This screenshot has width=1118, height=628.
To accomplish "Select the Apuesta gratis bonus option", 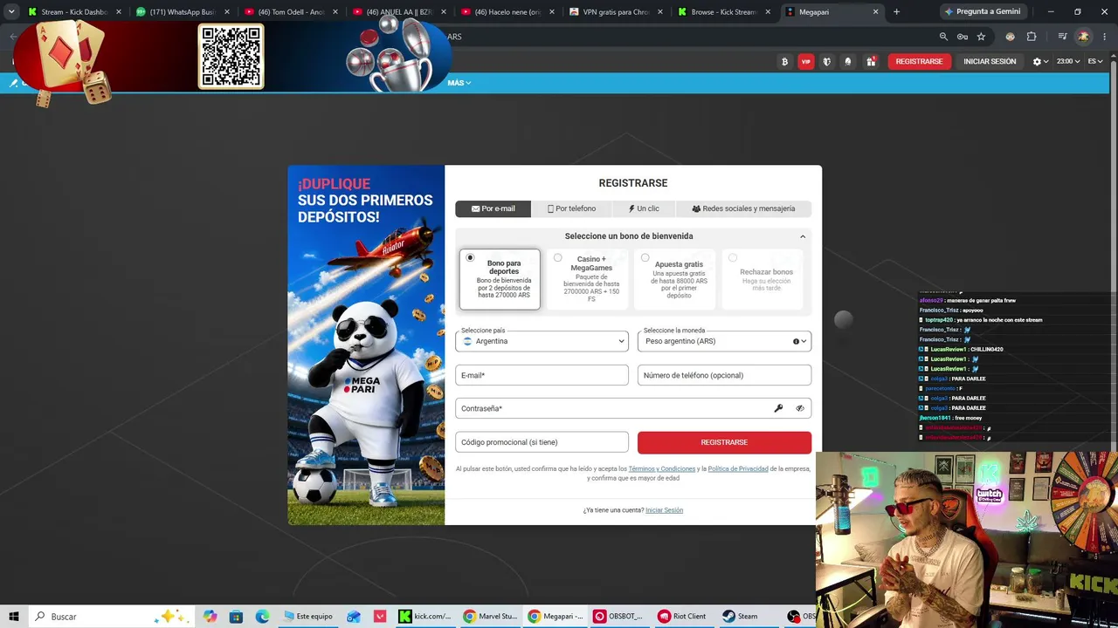I will pos(645,258).
